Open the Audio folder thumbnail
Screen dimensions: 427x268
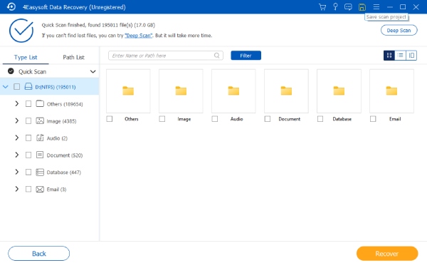pyautogui.click(x=233, y=91)
